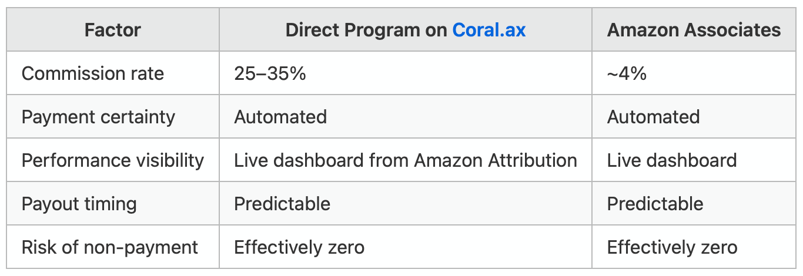Click the ~4% commission cell
803x276 pixels.
click(x=627, y=73)
